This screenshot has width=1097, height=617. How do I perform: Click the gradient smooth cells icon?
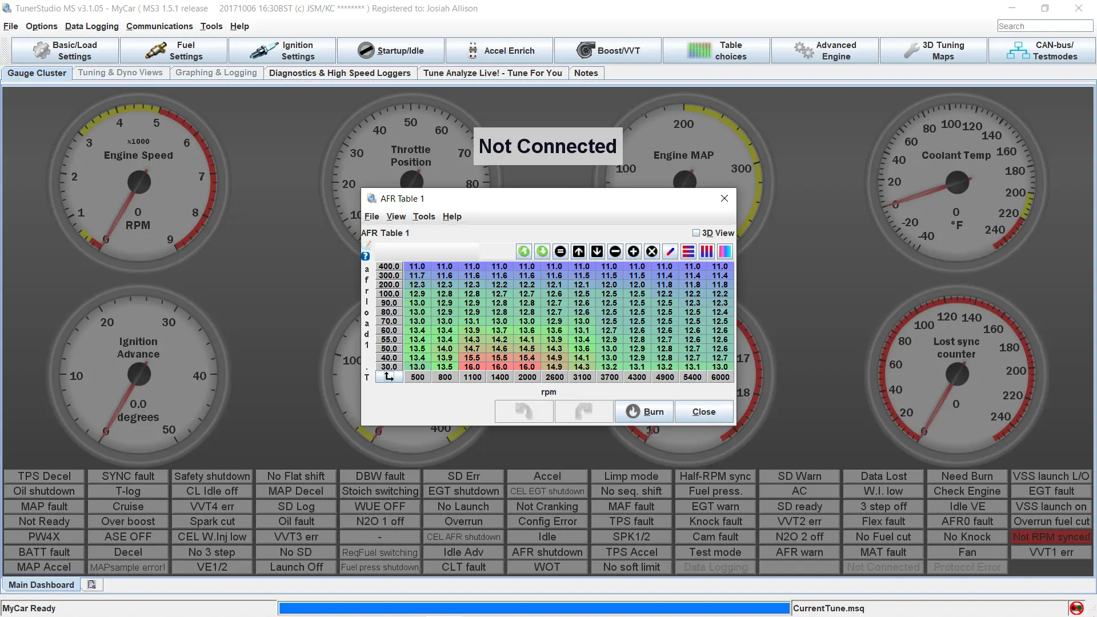click(x=725, y=251)
